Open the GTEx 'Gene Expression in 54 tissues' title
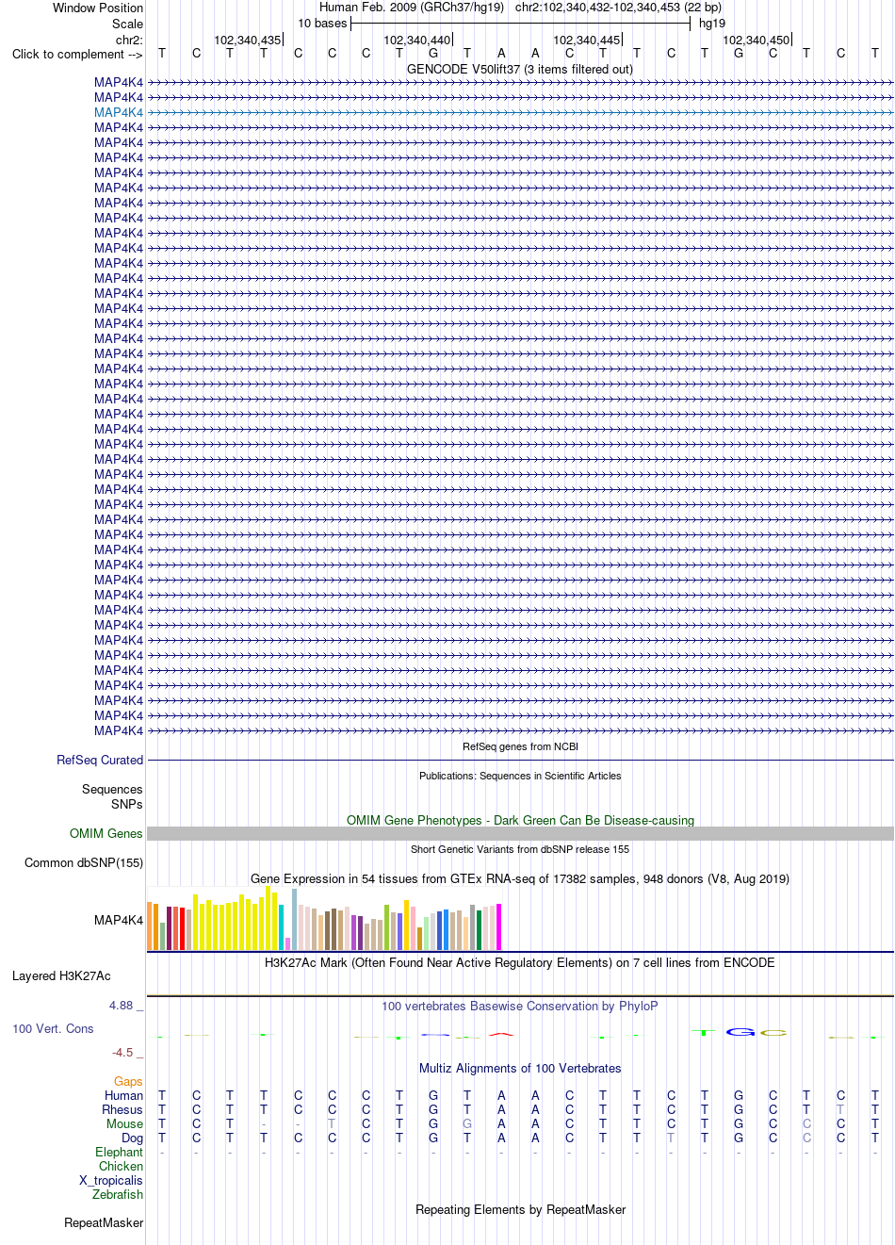Viewport: 895px width, 1245px height. click(520, 878)
